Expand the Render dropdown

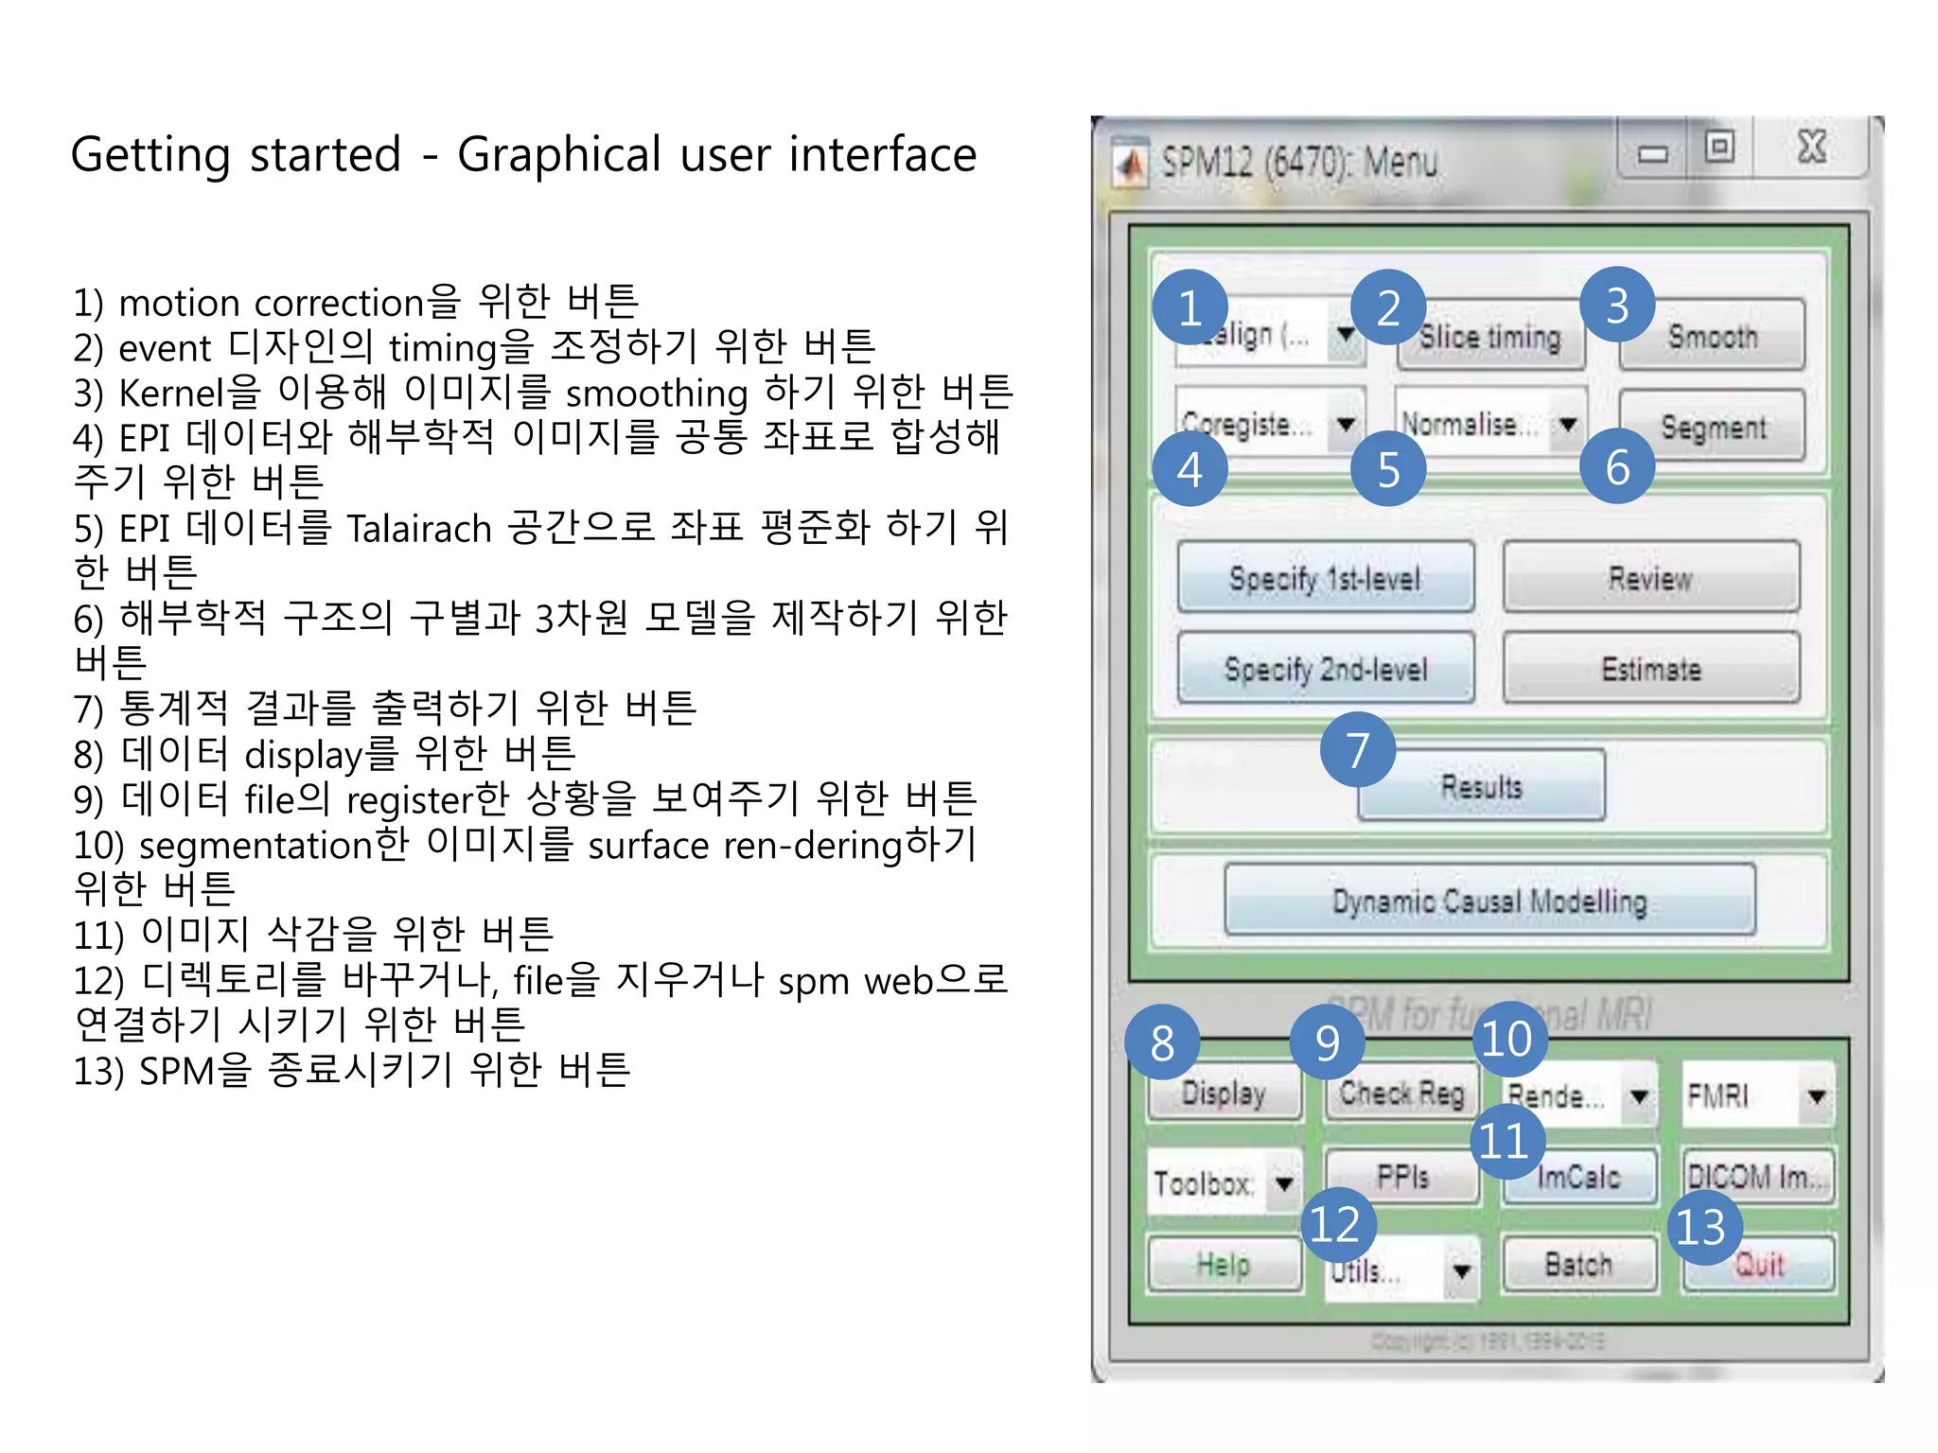click(x=1640, y=1096)
